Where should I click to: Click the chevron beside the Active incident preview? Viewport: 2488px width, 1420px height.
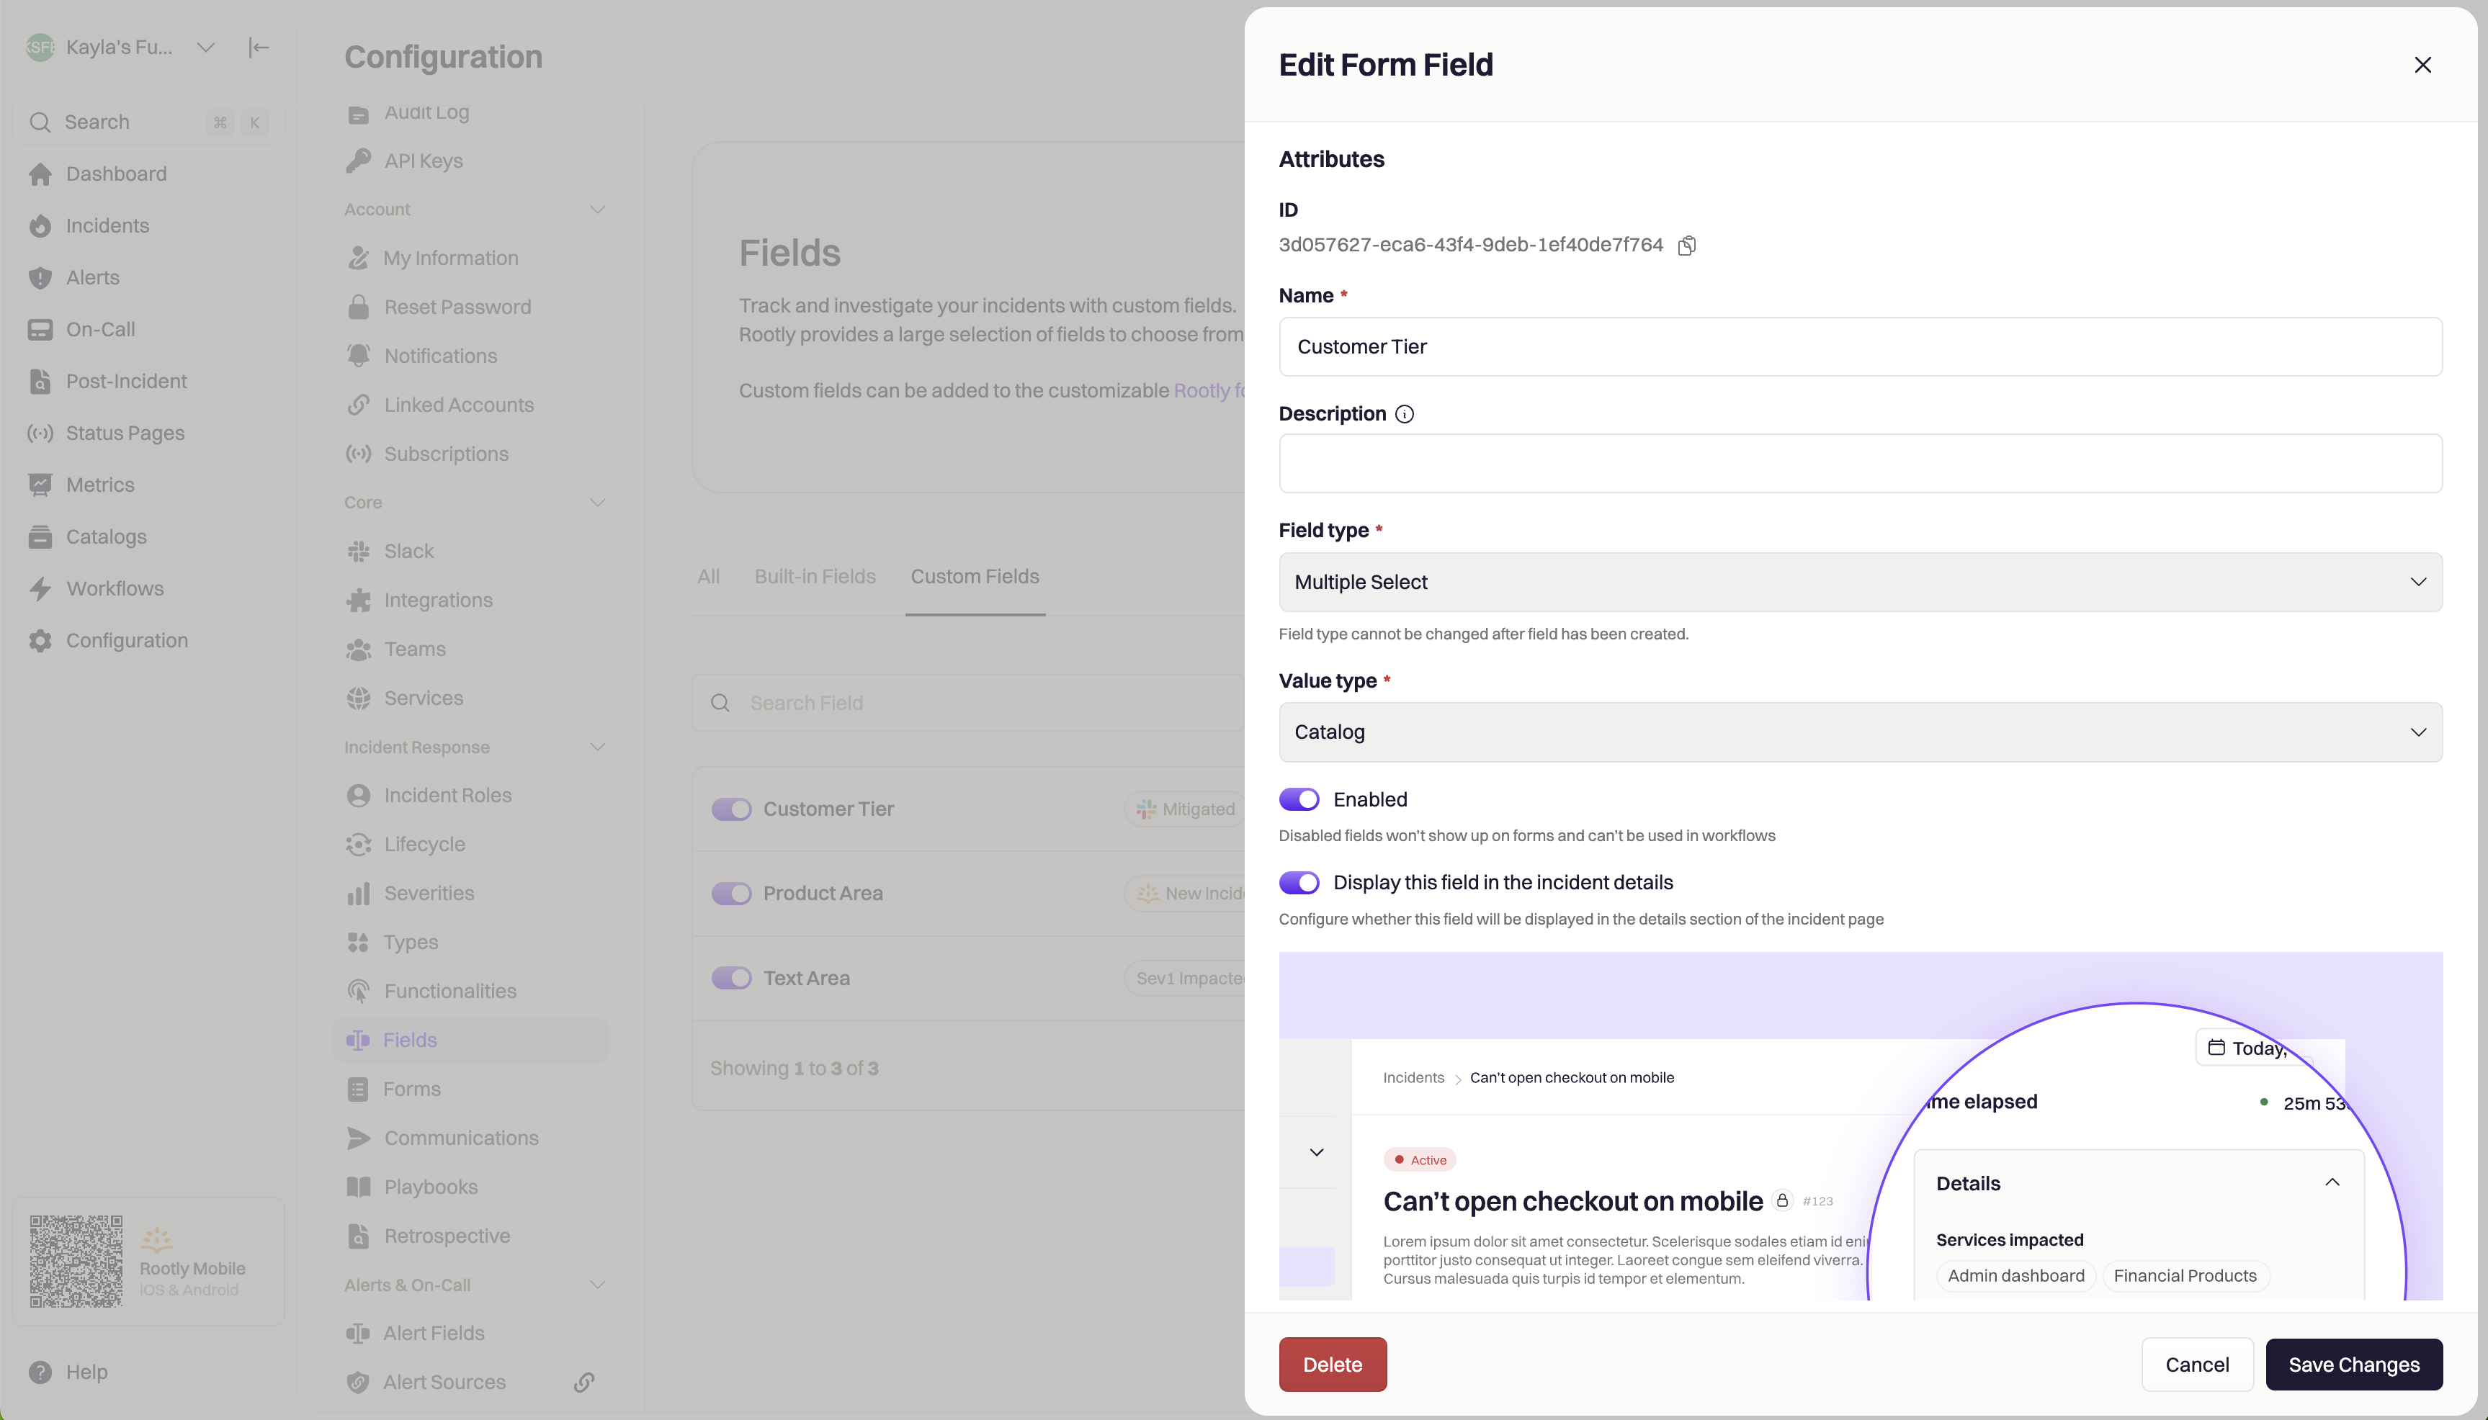tap(1317, 1153)
